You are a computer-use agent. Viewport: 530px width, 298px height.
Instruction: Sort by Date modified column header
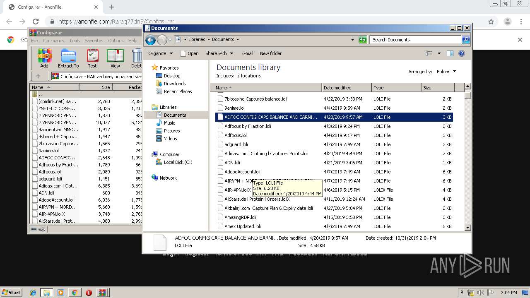tap(347, 88)
